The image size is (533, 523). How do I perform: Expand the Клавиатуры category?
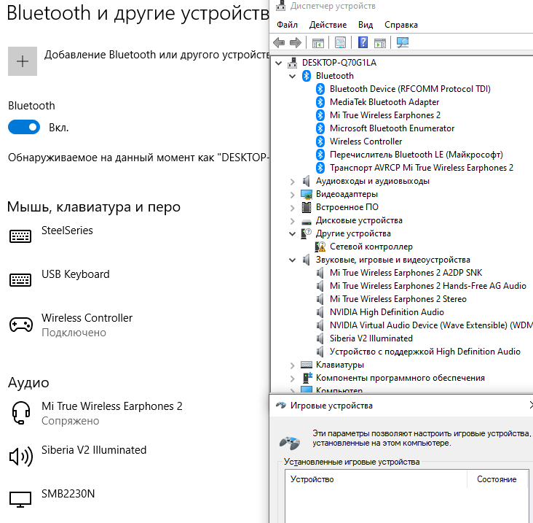click(292, 365)
